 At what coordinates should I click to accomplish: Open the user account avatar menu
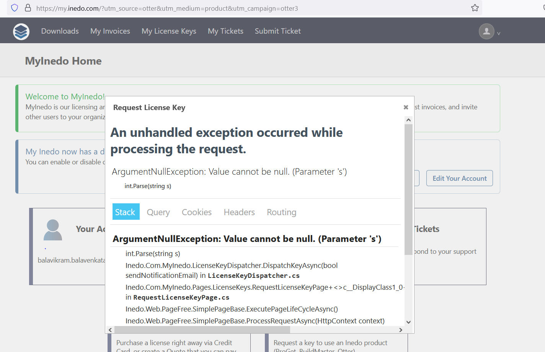[486, 31]
